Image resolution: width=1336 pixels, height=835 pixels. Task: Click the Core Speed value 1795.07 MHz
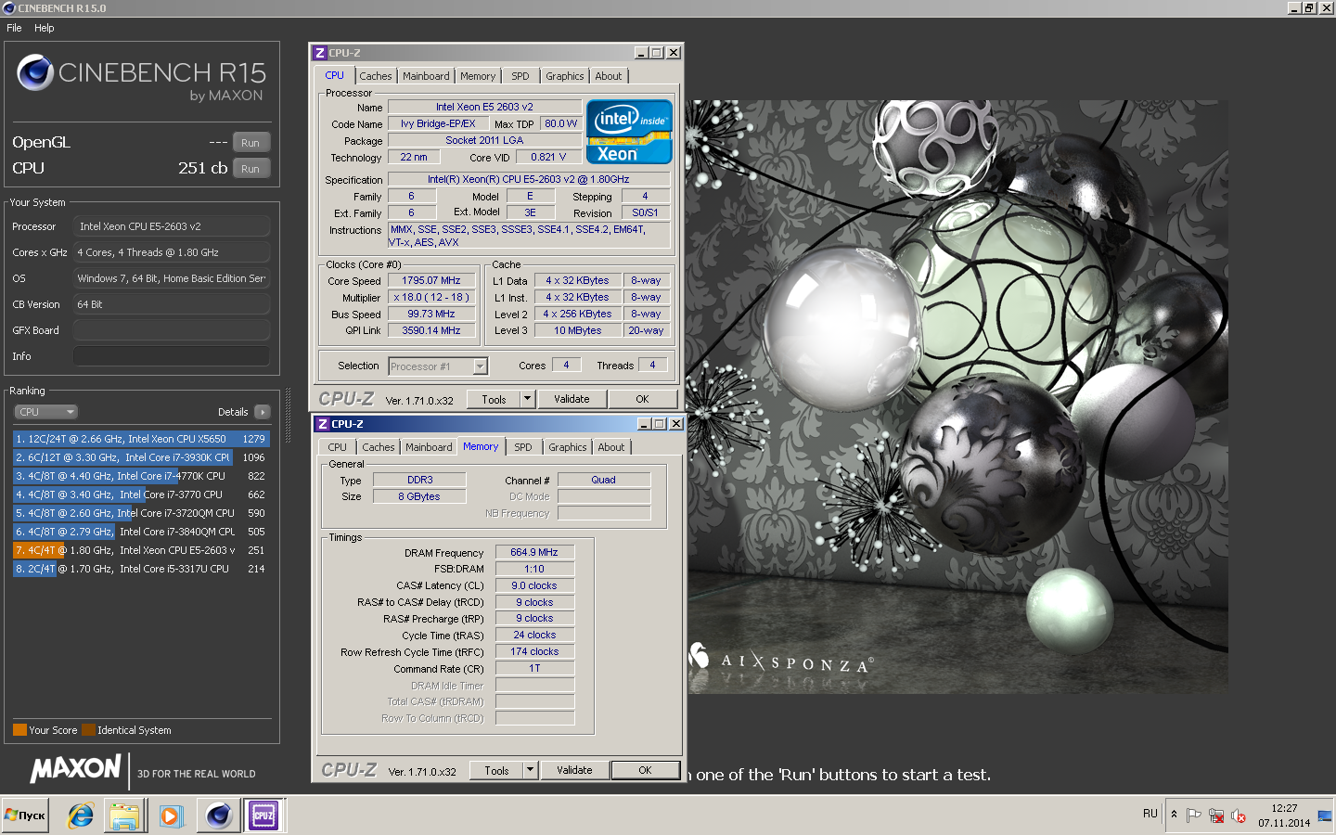tap(431, 280)
